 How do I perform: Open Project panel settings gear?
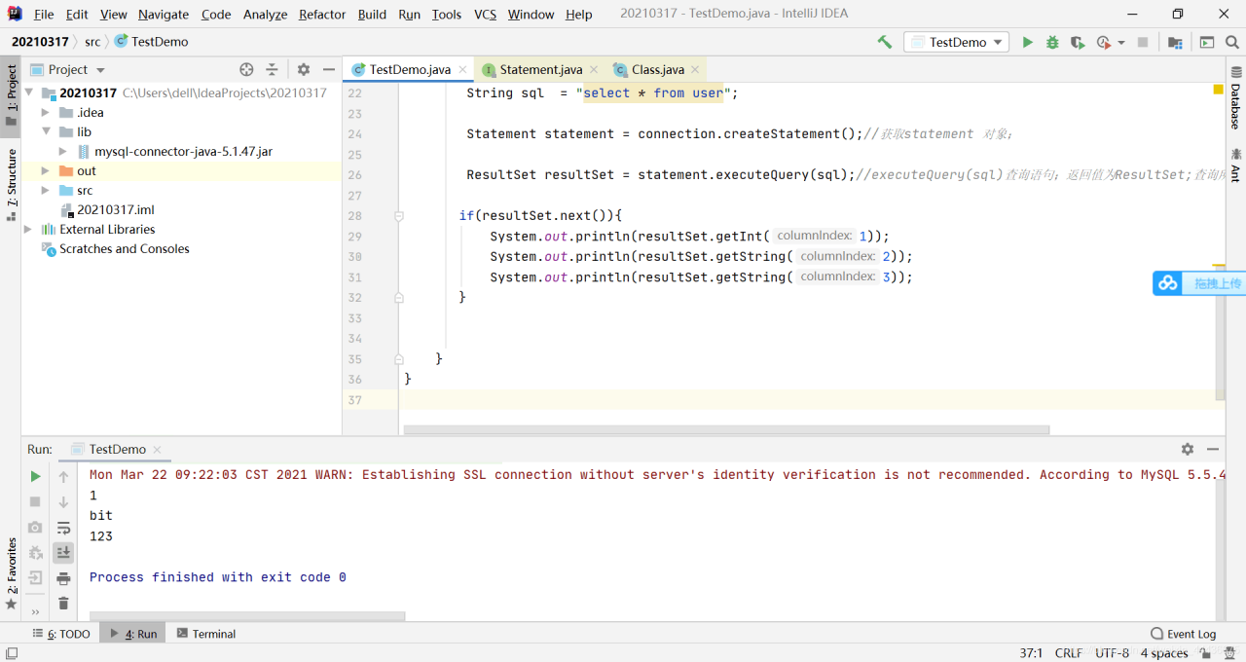point(304,69)
